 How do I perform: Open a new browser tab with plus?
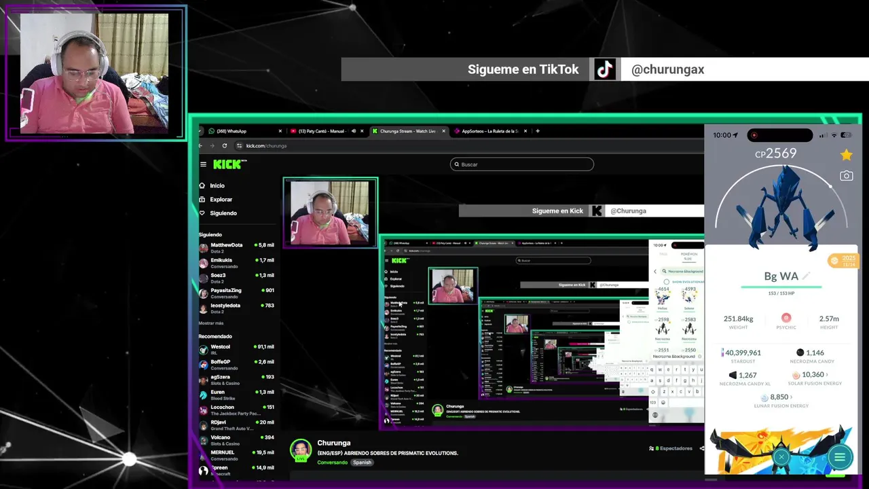538,131
